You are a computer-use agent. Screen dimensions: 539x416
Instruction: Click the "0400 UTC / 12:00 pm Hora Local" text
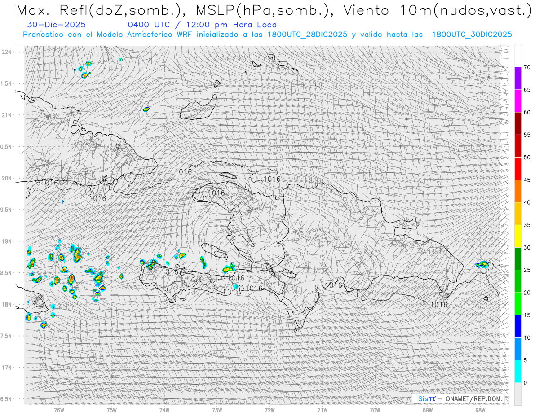[203, 25]
